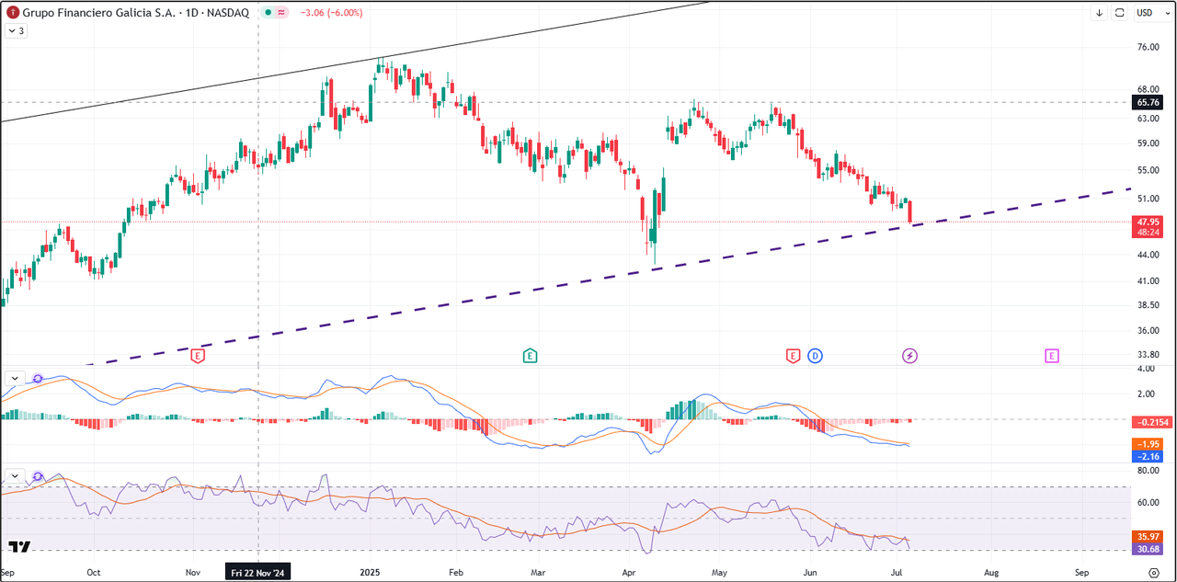The width and height of the screenshot is (1177, 582).
Task: Click the red Grupo Financiero Galicia symbol logo
Action: [x=12, y=13]
